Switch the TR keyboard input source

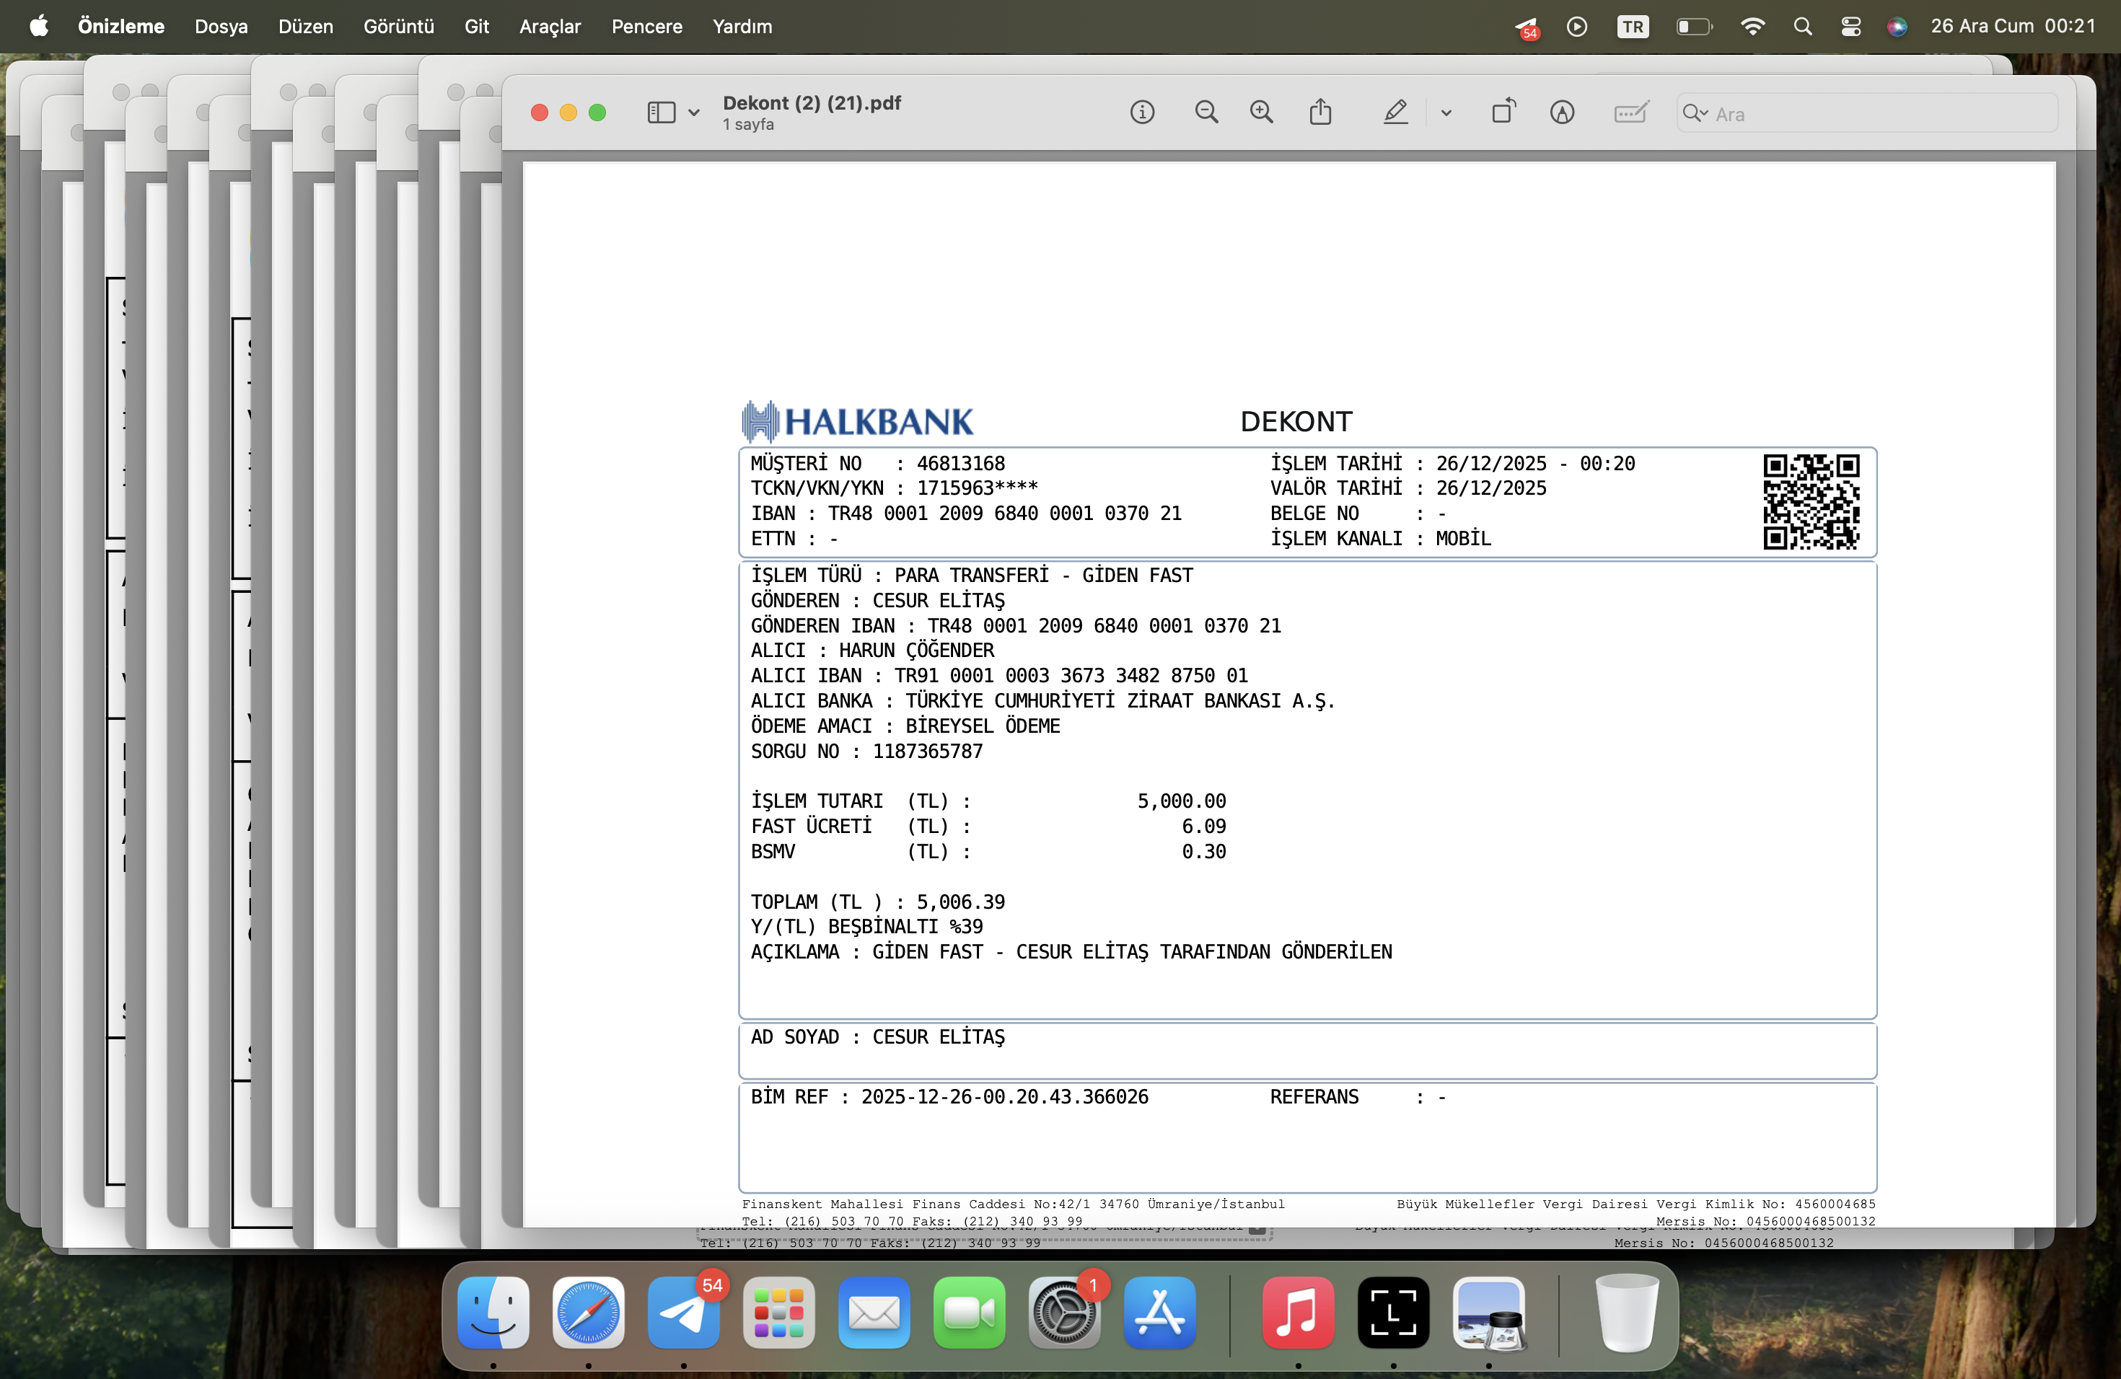[x=1633, y=27]
